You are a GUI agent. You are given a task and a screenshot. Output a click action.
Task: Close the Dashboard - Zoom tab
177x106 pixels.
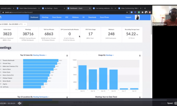click(90, 8)
